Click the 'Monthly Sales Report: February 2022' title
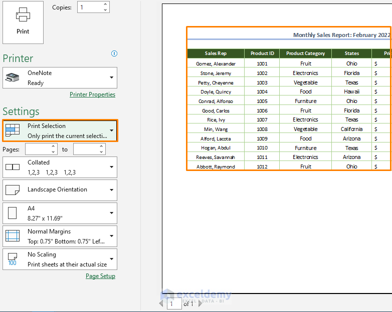The height and width of the screenshot is (312, 392). (341, 35)
